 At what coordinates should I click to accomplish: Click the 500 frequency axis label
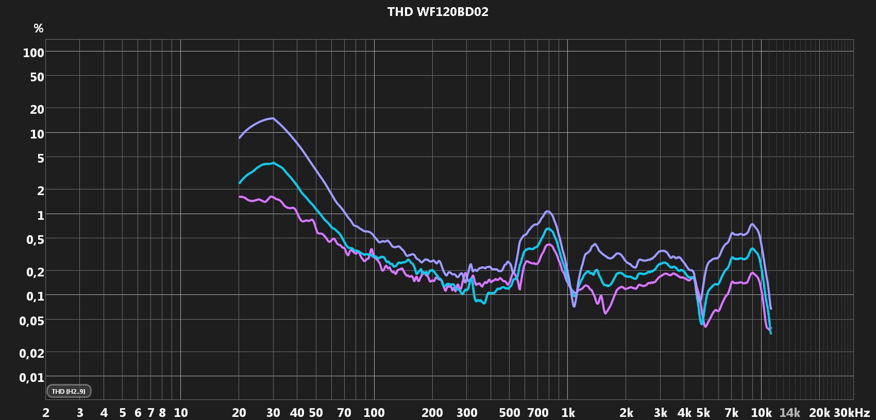(510, 413)
